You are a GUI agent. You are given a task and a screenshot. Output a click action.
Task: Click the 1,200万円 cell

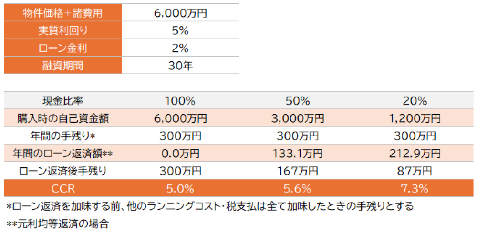tap(415, 118)
